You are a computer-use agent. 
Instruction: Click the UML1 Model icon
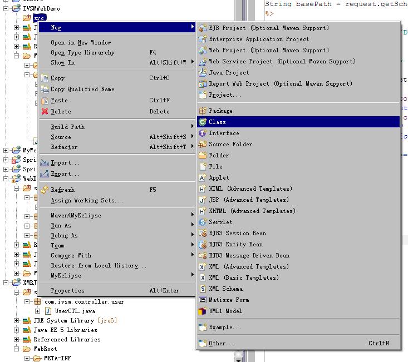pyautogui.click(x=203, y=311)
